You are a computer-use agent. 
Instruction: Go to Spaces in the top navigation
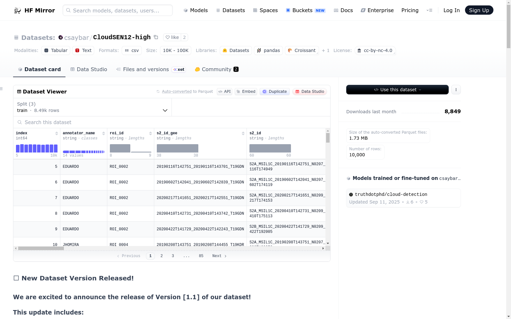(265, 10)
